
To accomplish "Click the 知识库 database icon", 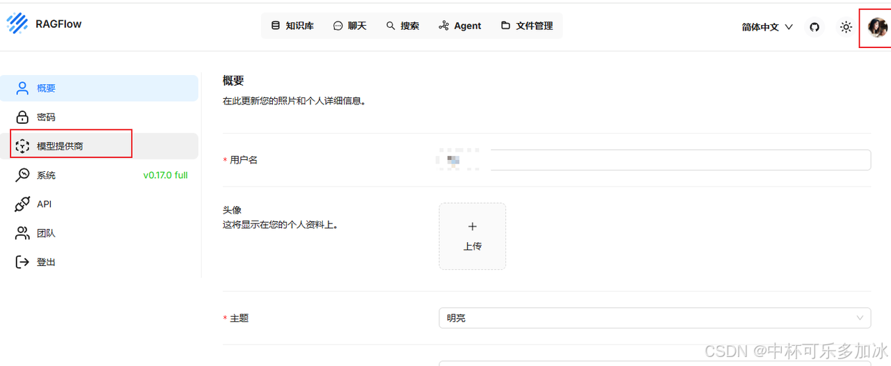I will pyautogui.click(x=276, y=26).
